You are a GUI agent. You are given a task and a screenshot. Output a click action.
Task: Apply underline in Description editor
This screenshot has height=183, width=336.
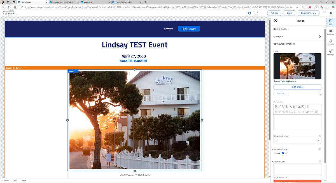[283, 107]
